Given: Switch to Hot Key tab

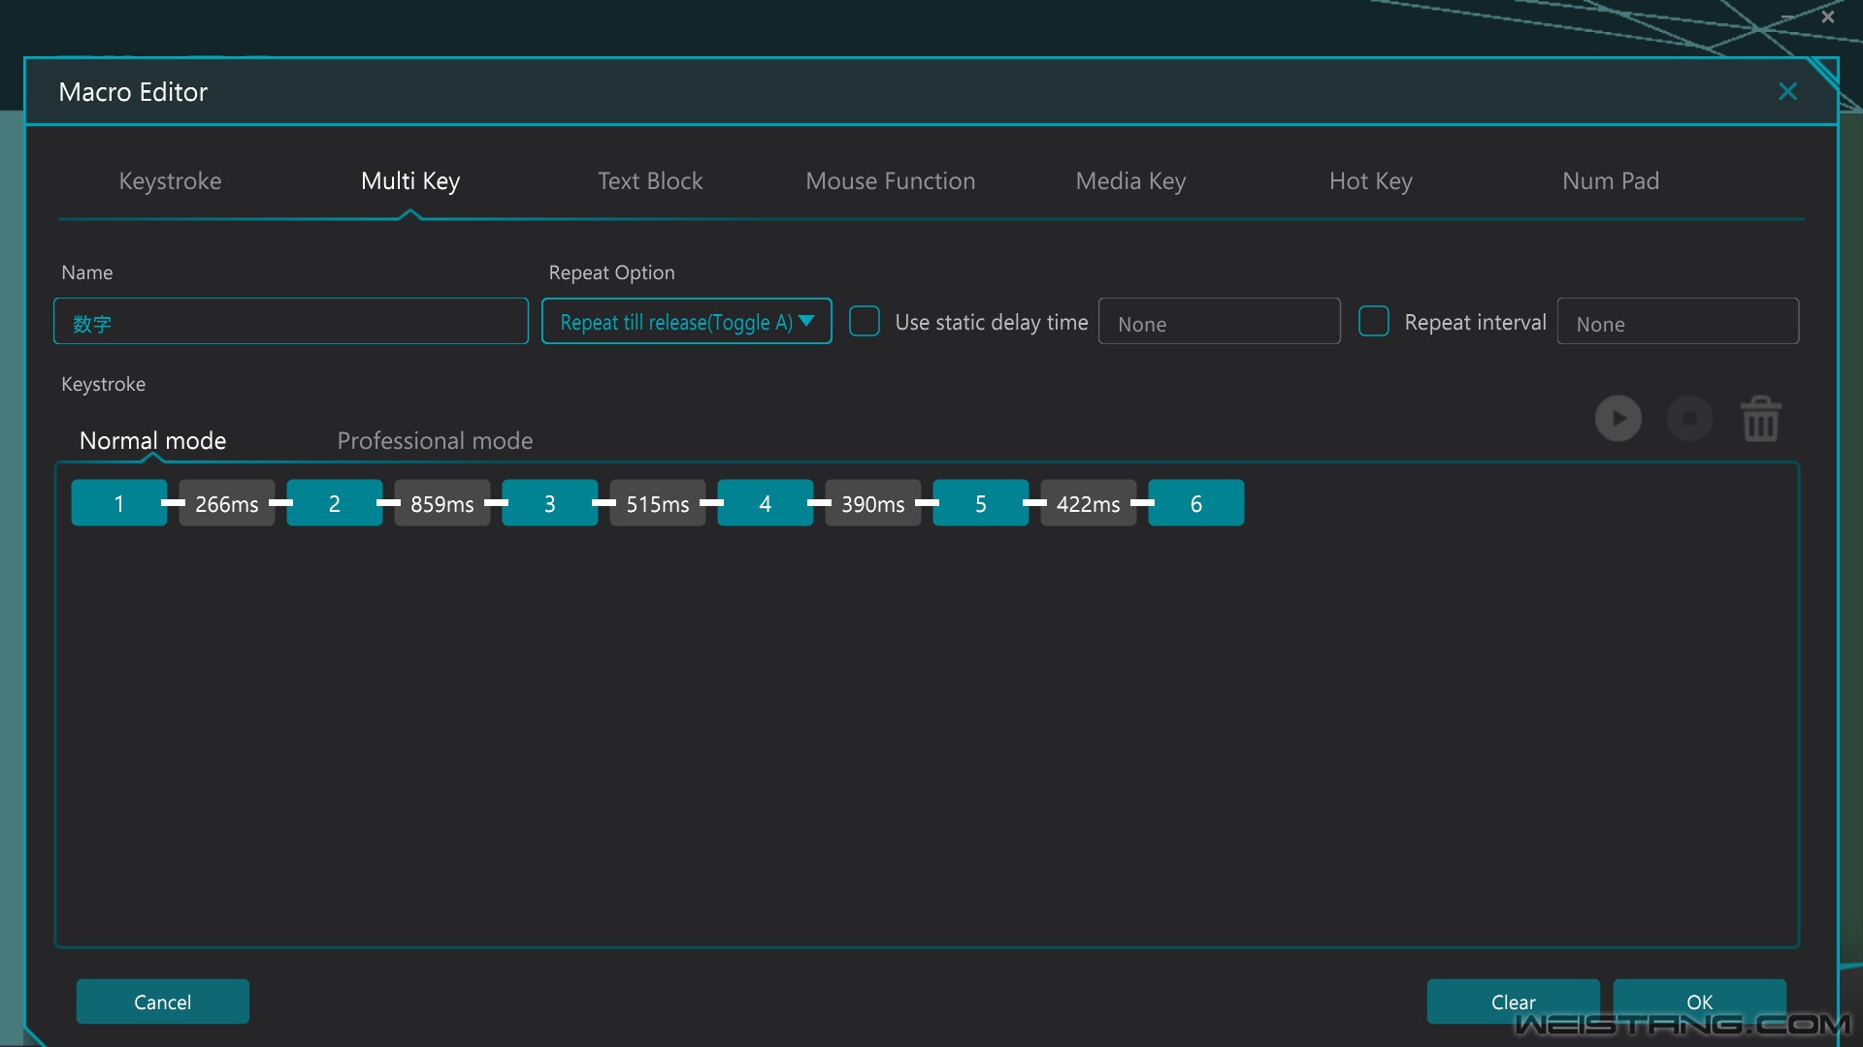Looking at the screenshot, I should pos(1370,181).
